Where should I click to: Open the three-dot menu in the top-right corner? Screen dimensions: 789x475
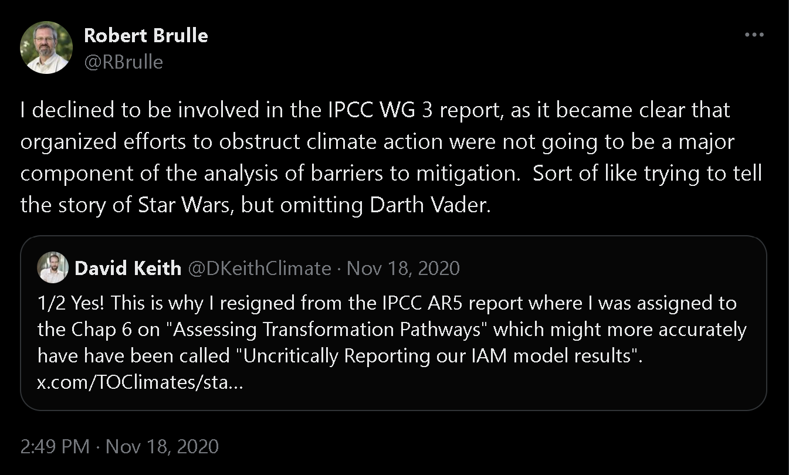(x=753, y=34)
